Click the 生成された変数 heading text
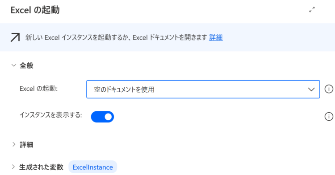The image size is (335, 175). [41, 167]
